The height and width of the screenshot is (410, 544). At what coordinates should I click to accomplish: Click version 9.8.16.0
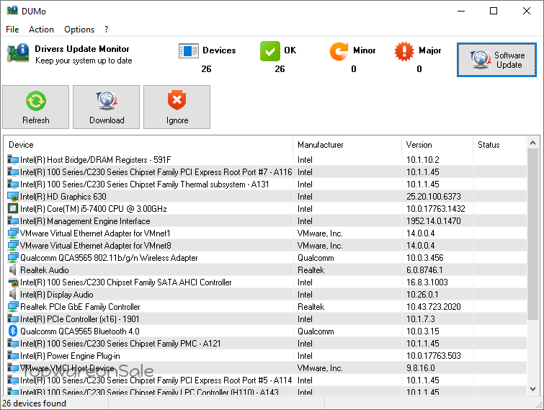coord(421,367)
